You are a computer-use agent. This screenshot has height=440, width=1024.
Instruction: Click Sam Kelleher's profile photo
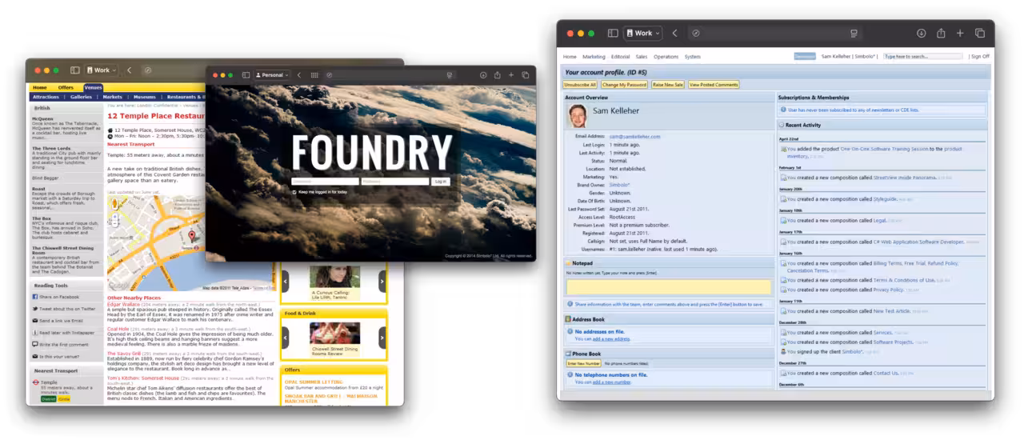(577, 116)
